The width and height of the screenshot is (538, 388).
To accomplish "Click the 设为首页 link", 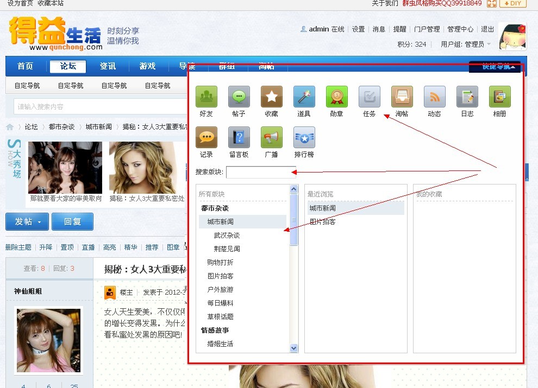I will click(x=20, y=3).
